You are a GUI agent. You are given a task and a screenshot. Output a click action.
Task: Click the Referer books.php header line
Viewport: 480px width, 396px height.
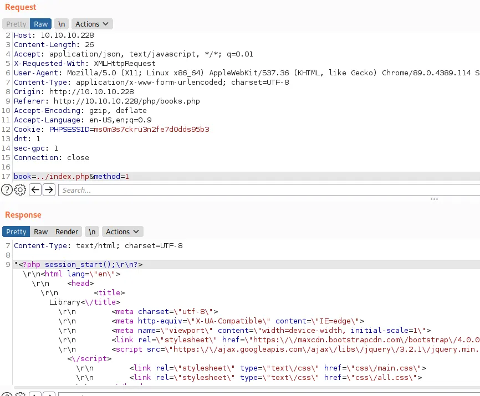pyautogui.click(x=107, y=101)
